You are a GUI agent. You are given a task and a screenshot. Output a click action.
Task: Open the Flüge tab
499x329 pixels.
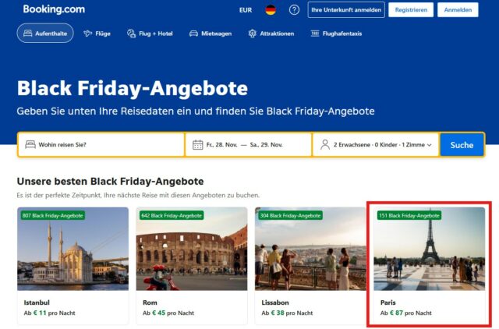click(97, 34)
